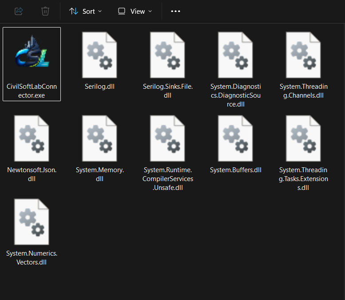Click the Serilog.dll file name text
Viewport: 345px width, 300px height.
[x=99, y=87]
